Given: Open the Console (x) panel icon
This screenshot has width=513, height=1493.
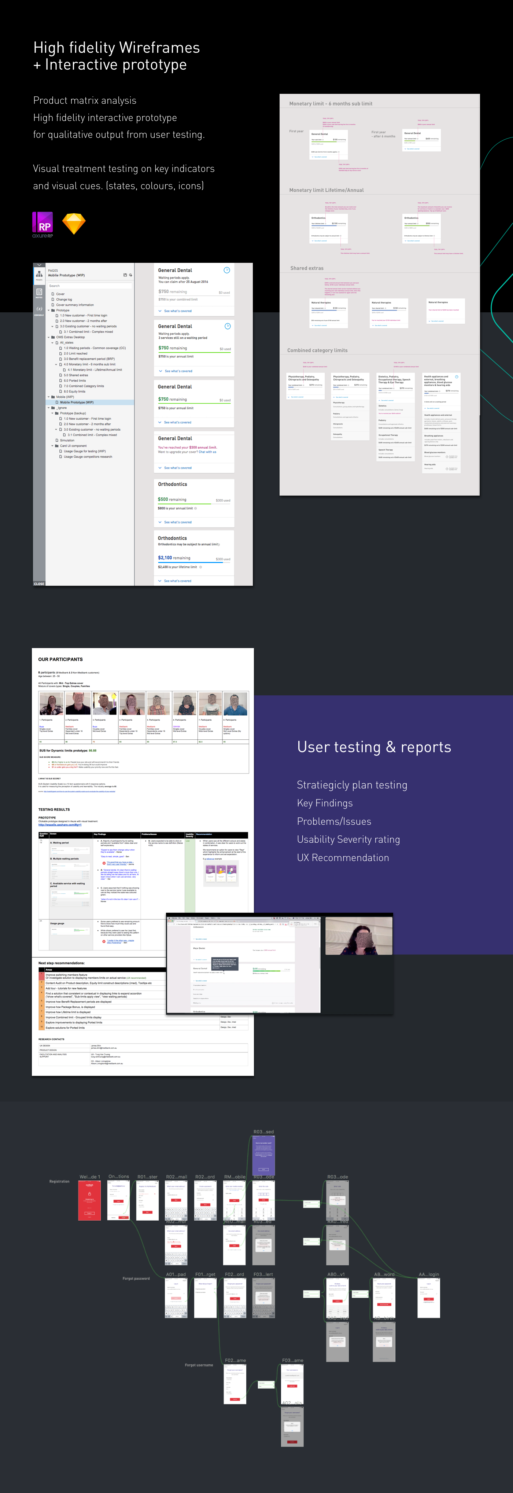Looking at the screenshot, I should (x=39, y=309).
